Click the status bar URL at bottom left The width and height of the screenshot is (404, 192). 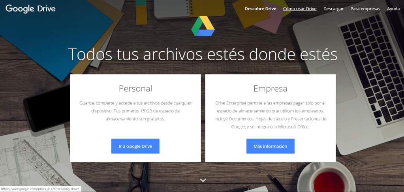point(40,189)
